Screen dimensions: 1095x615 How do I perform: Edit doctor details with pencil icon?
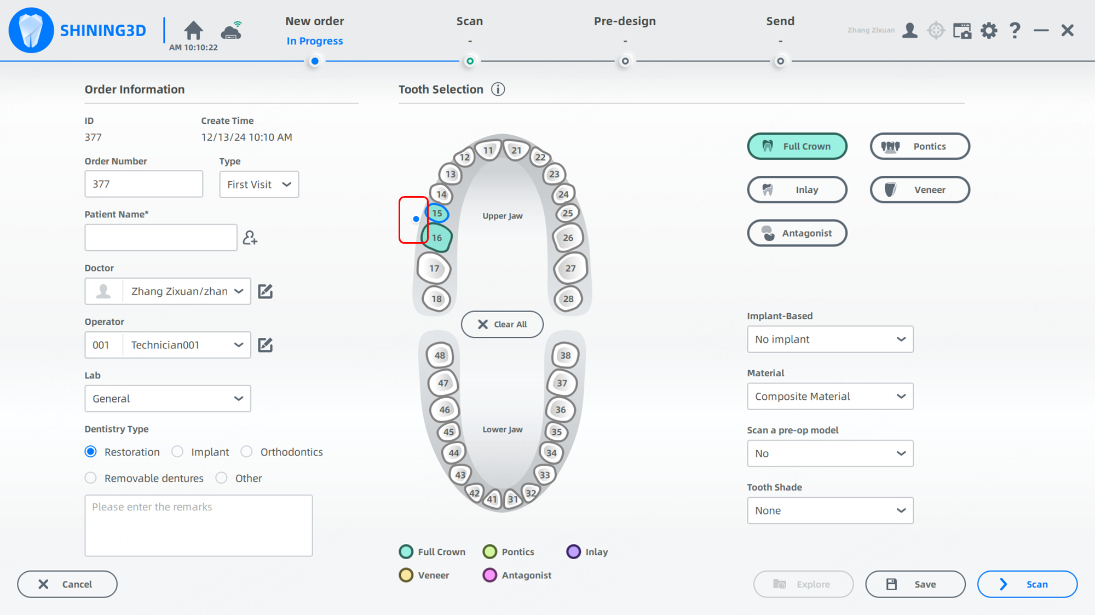(266, 291)
